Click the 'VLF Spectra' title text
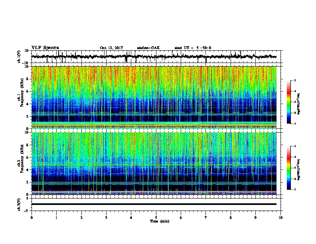 point(45,47)
